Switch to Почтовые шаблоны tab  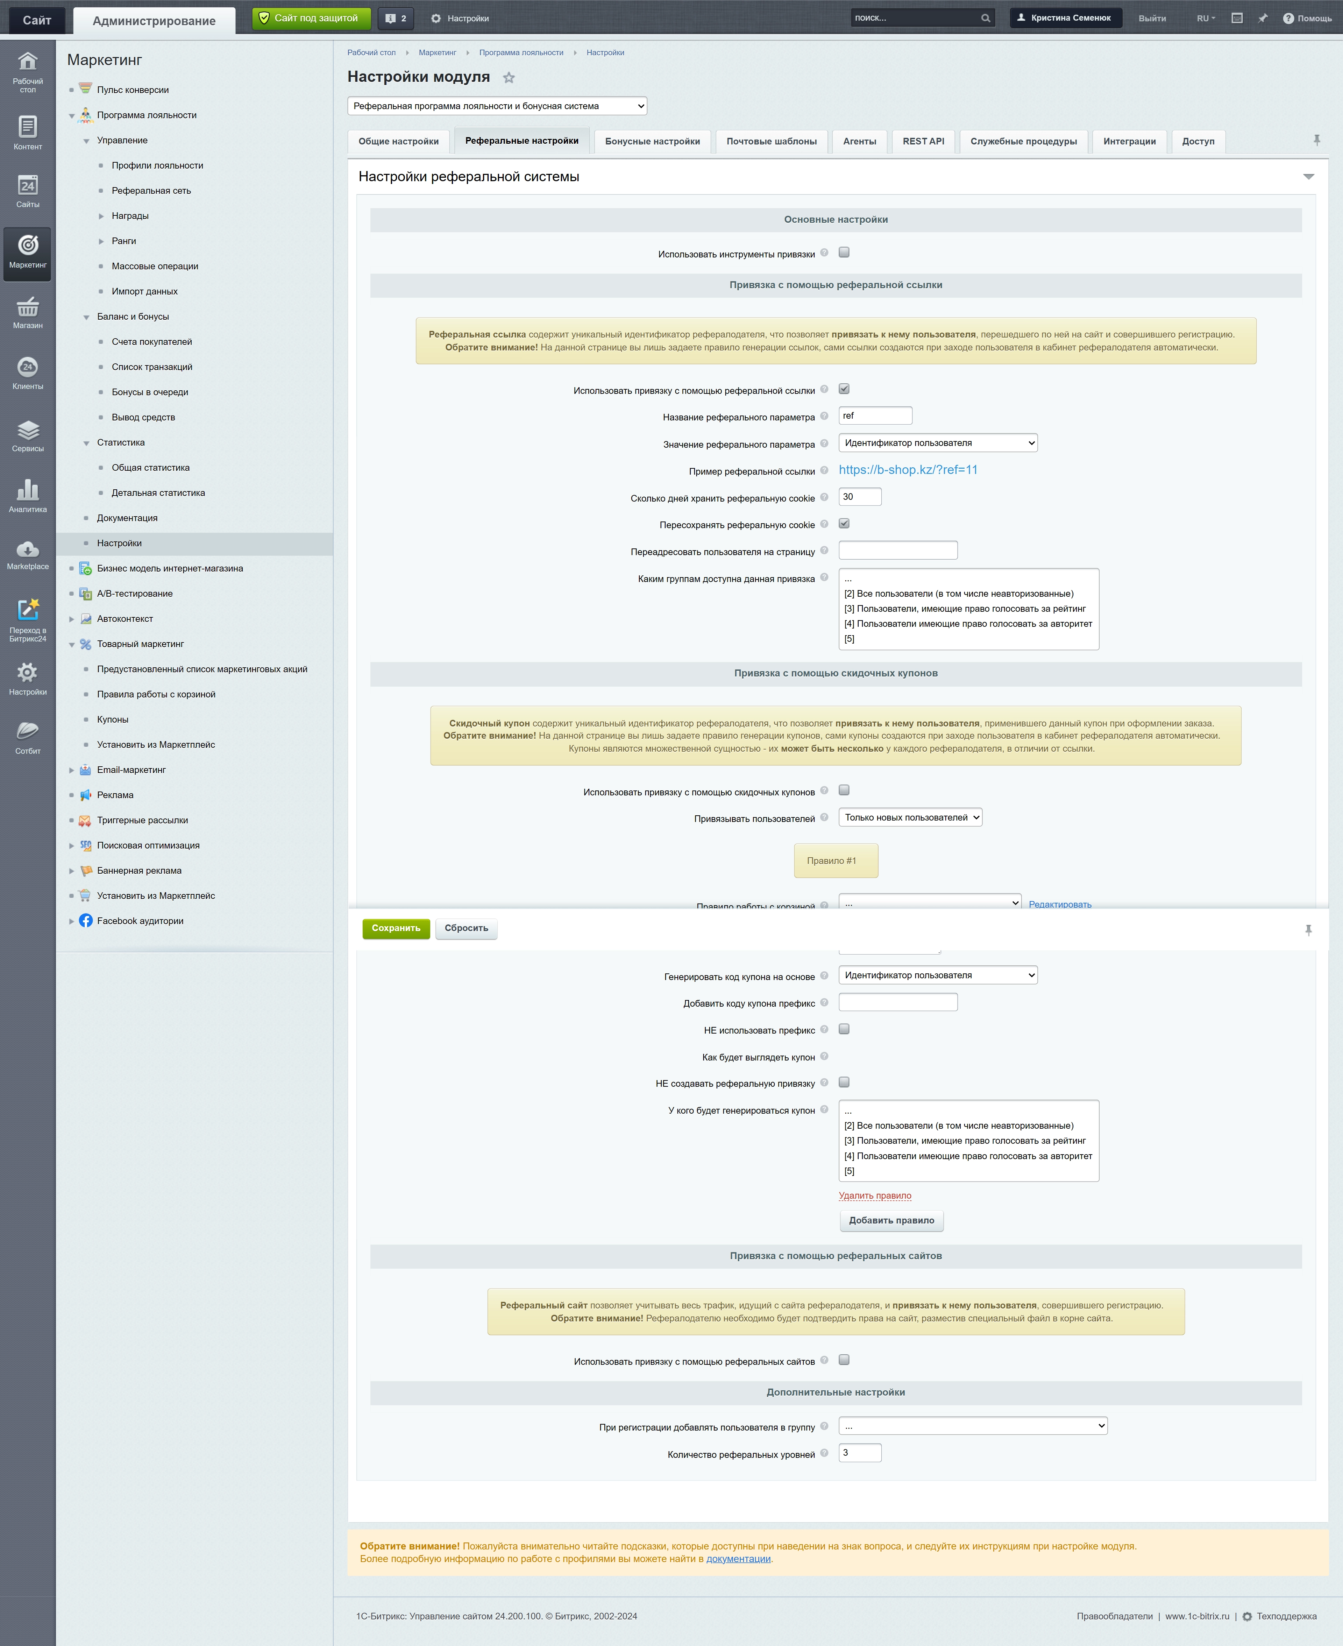(x=771, y=142)
